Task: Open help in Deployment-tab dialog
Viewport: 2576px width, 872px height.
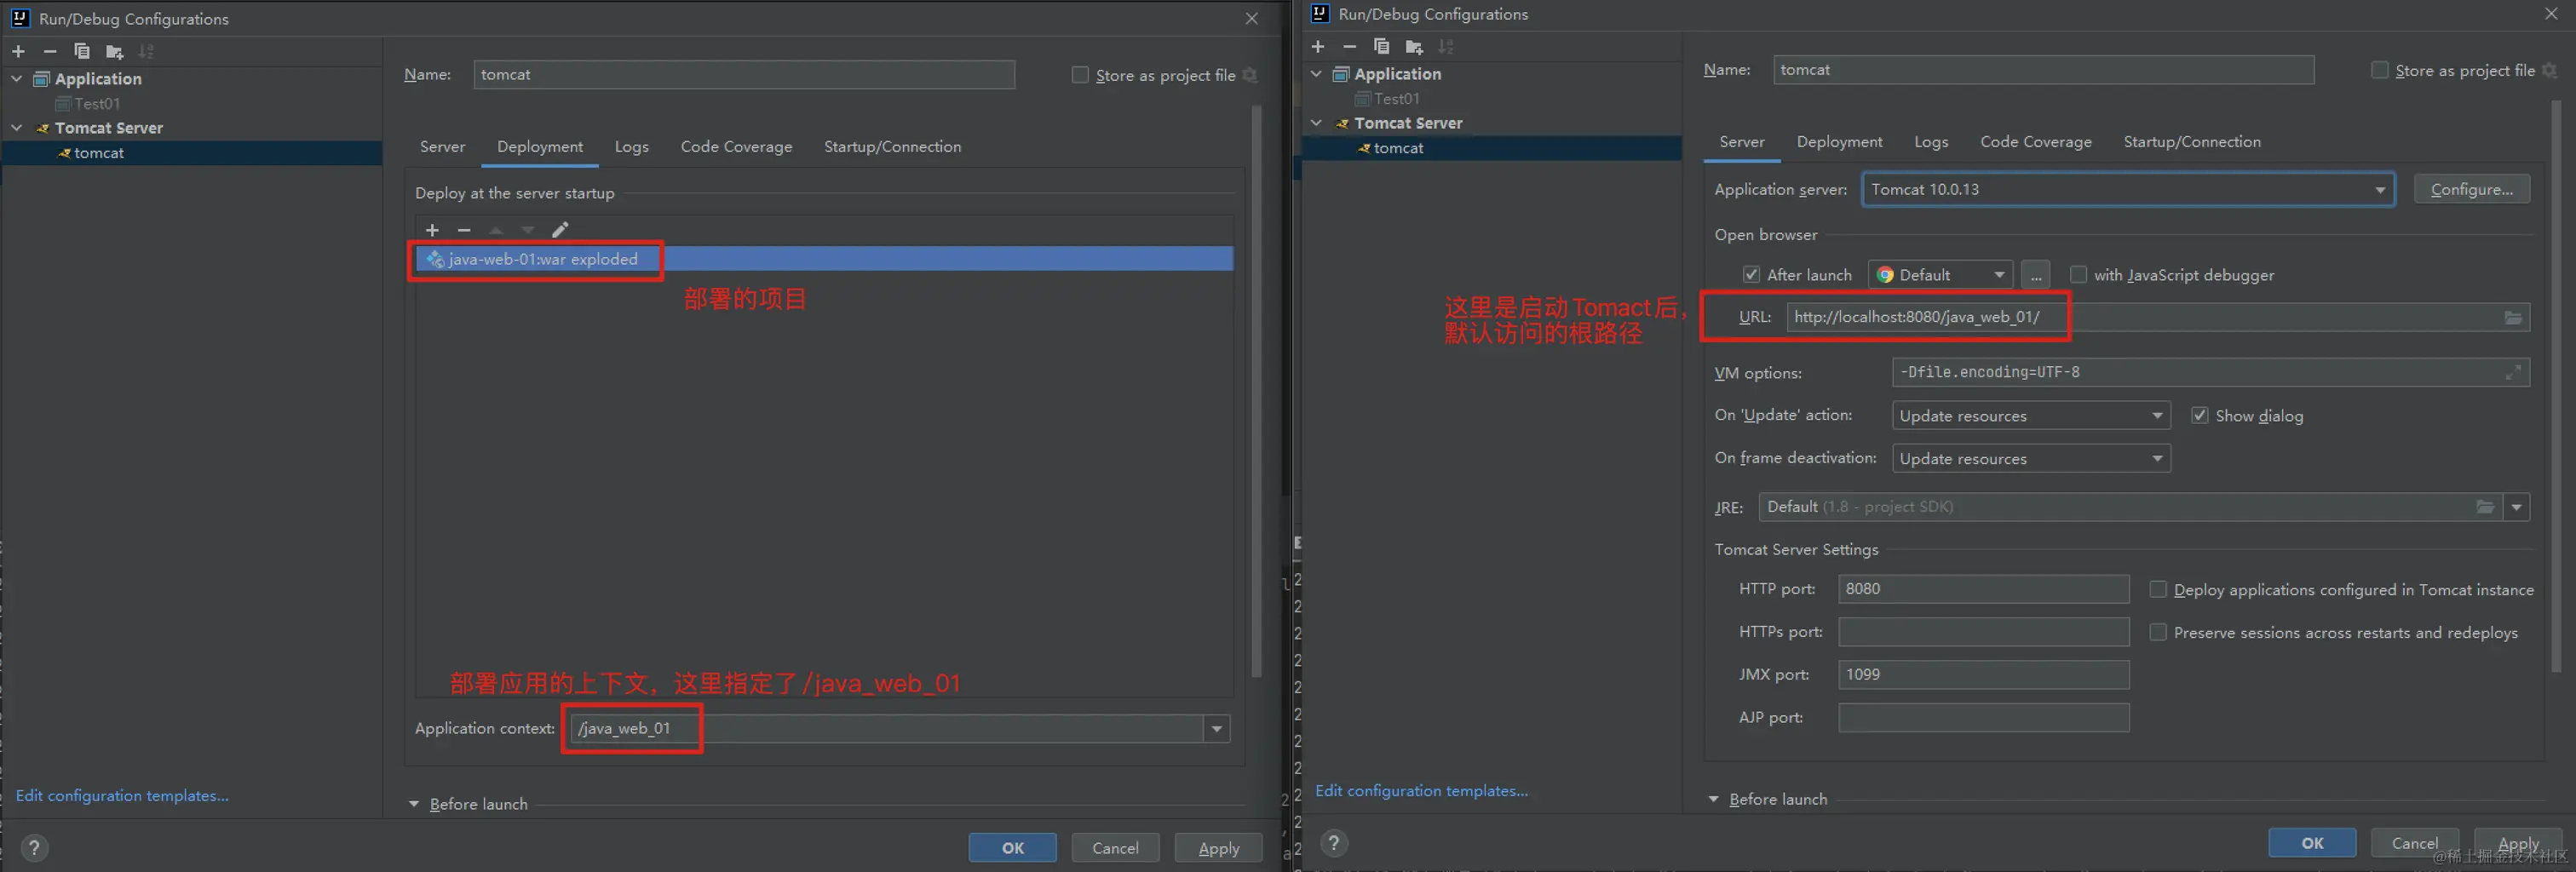Action: (x=34, y=848)
